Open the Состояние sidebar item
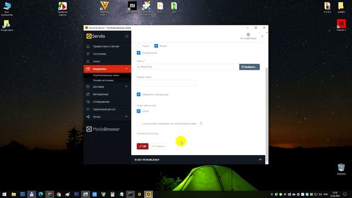352x198 pixels. click(x=107, y=54)
